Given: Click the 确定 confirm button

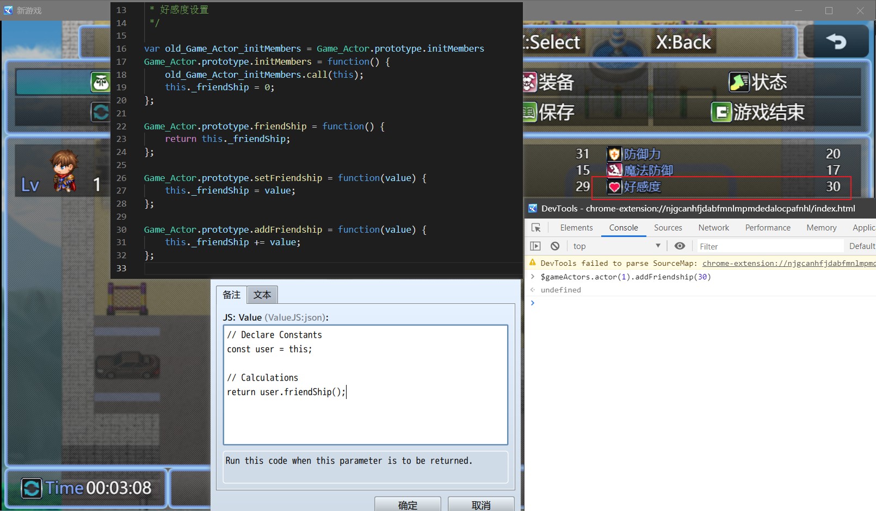Looking at the screenshot, I should pyautogui.click(x=408, y=504).
